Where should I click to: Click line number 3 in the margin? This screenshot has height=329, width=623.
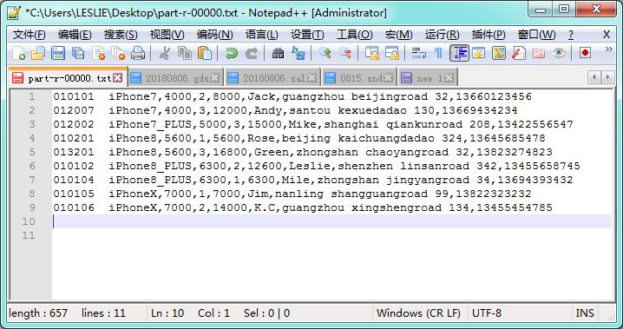click(x=32, y=124)
